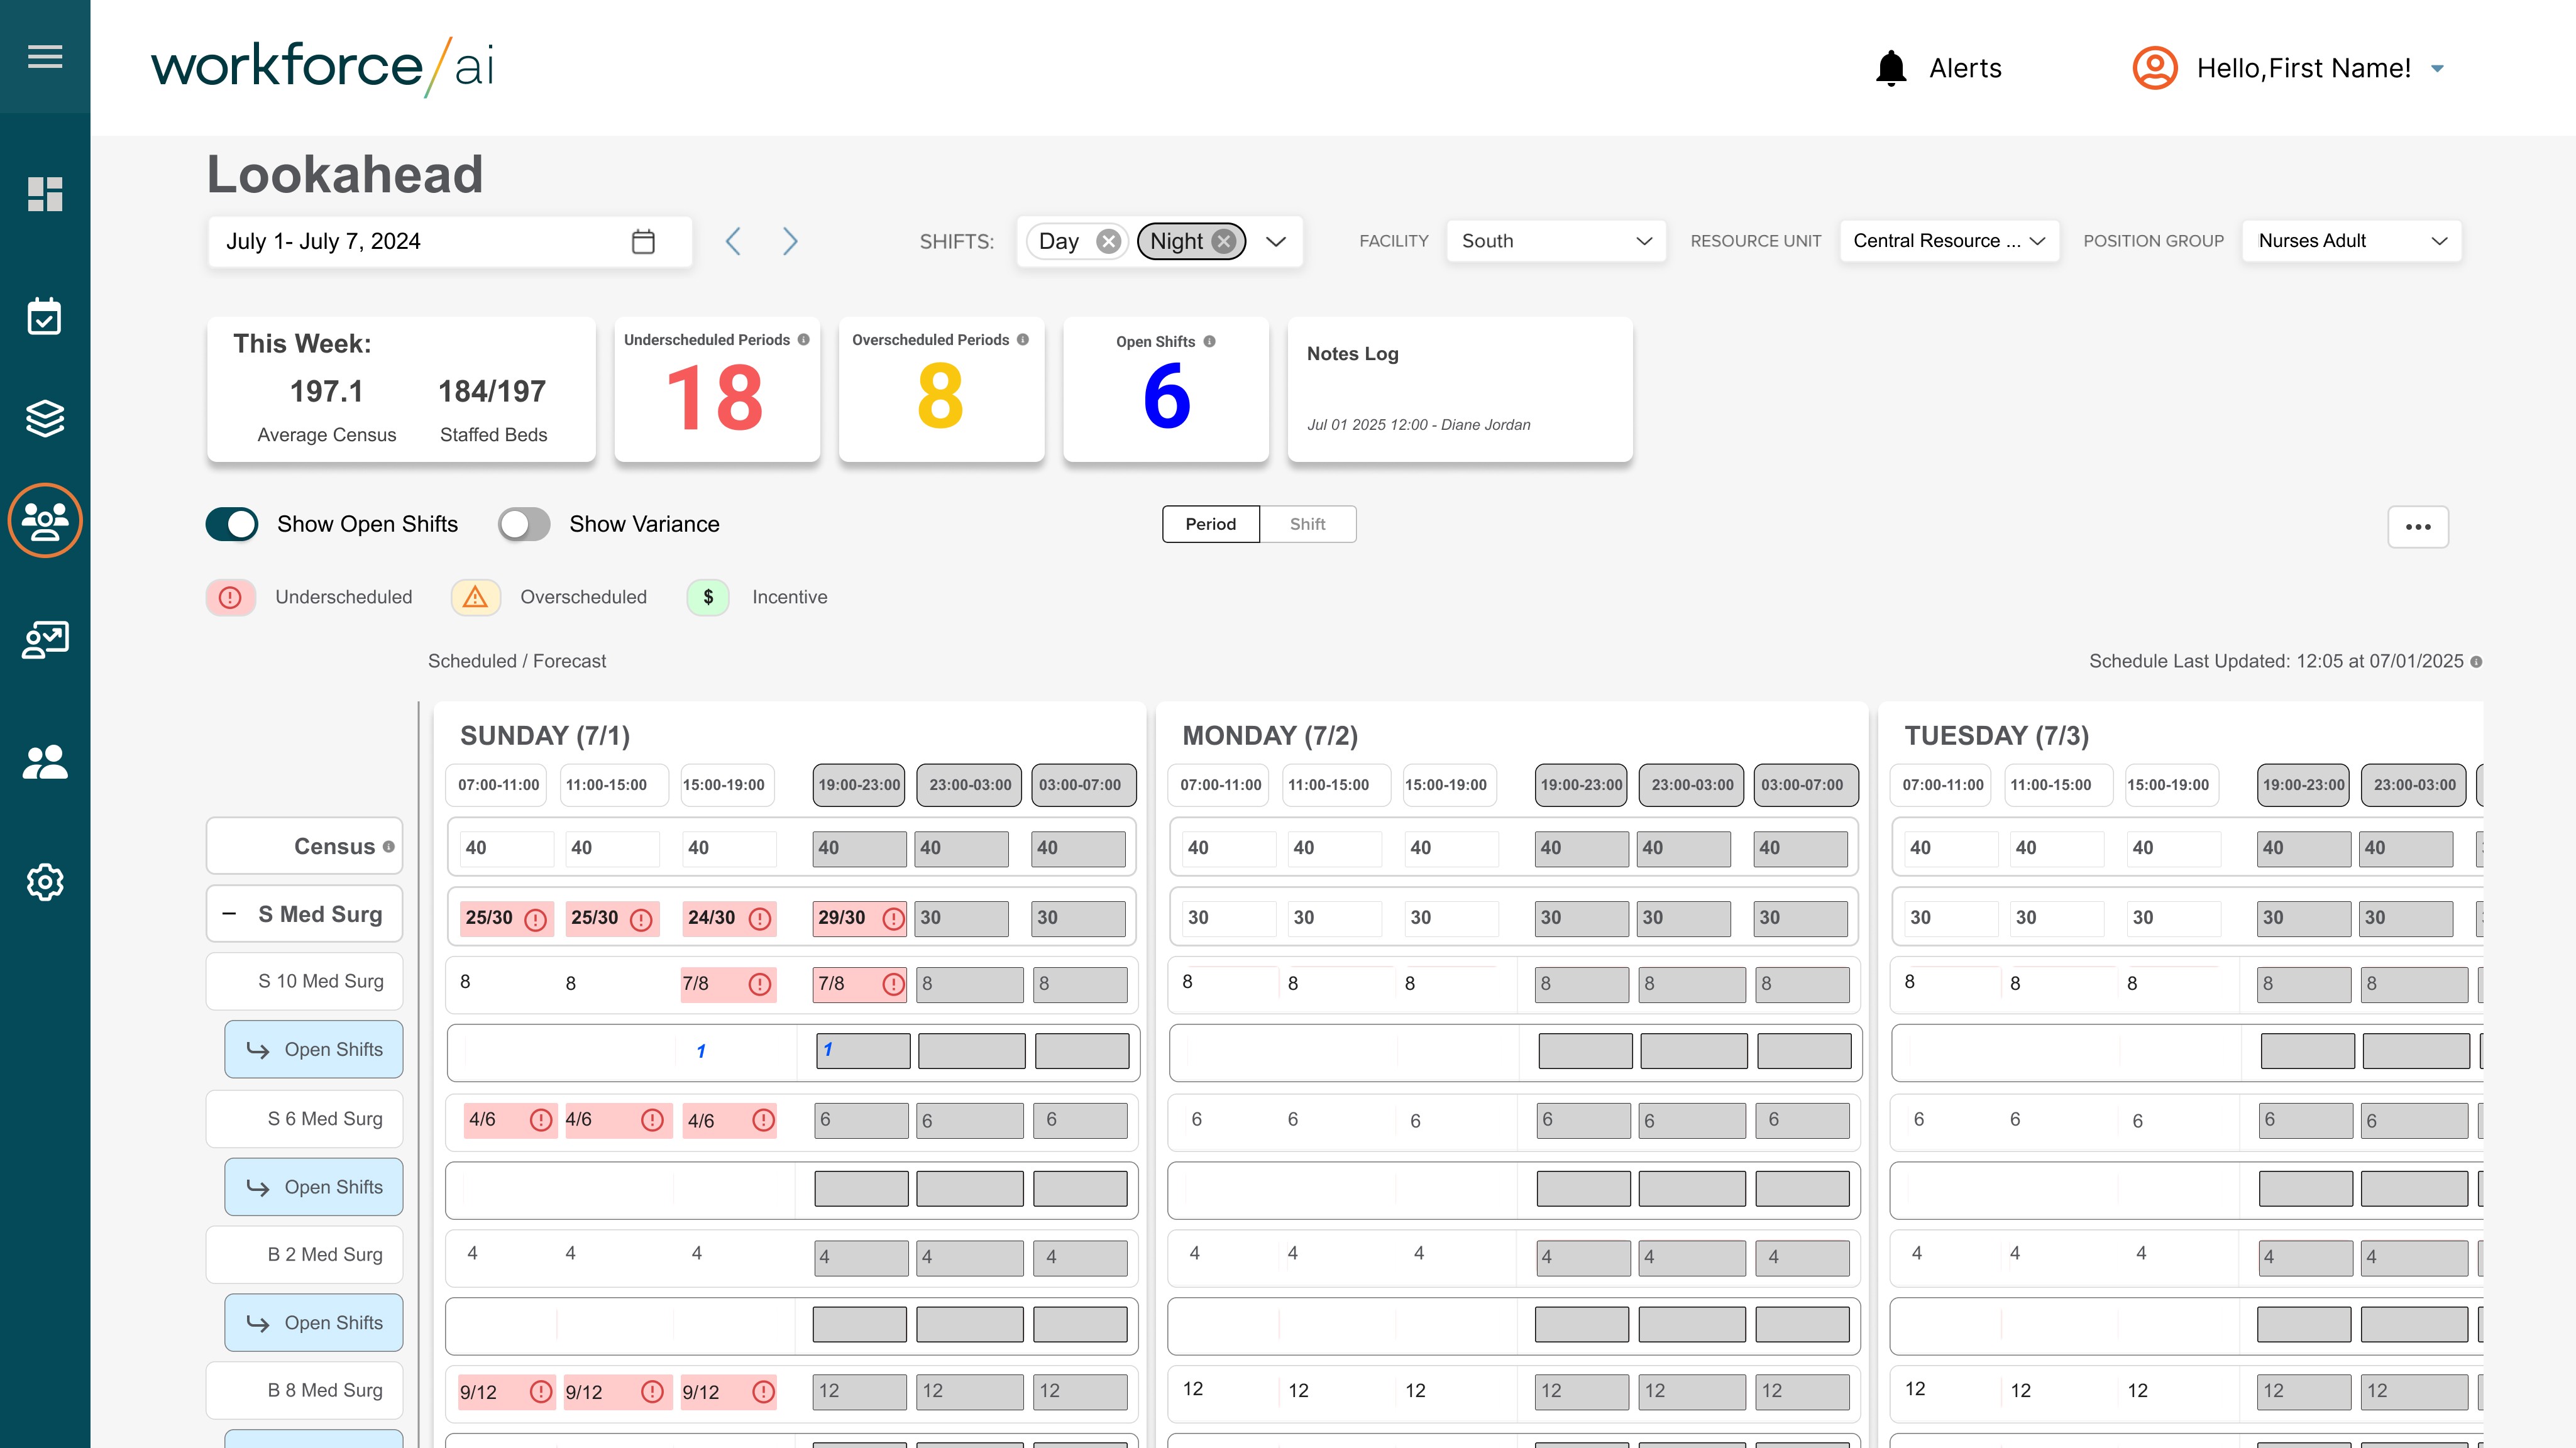Switch to the Shift view tab

click(1307, 524)
